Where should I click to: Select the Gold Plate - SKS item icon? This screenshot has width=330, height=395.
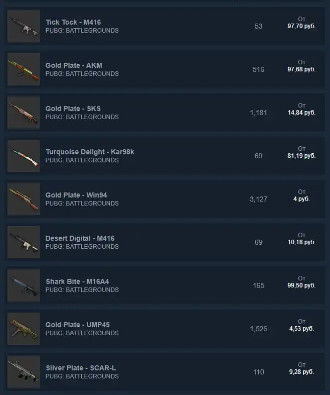[24, 113]
